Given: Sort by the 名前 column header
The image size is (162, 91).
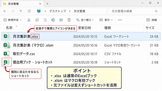Looking at the screenshot, I should pos(9,28).
